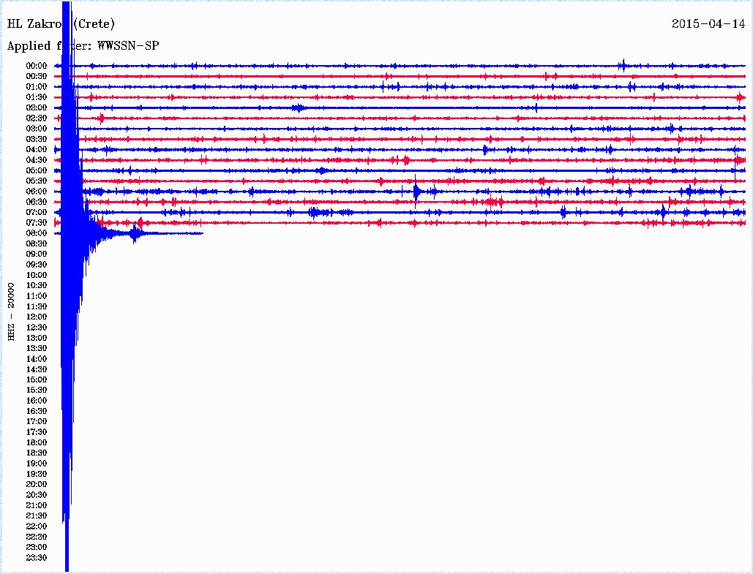Click the small aftershock burst on the 08:00 trace
The width and height of the screenshot is (753, 574).
[x=135, y=234]
